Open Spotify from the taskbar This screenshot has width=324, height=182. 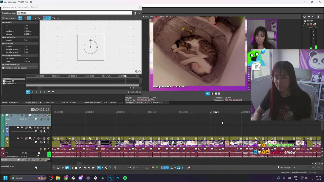125,178
